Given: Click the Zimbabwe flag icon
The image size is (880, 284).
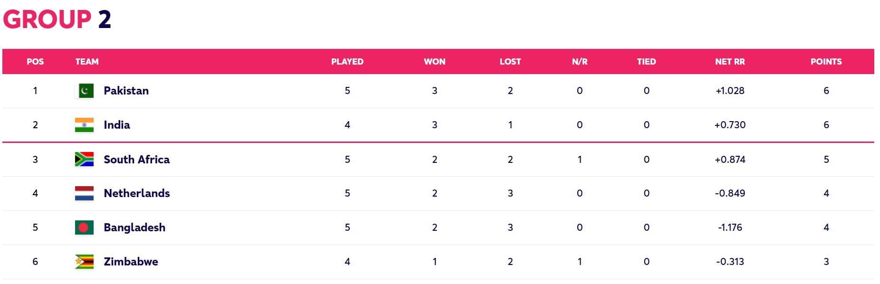Looking at the screenshot, I should click(85, 262).
